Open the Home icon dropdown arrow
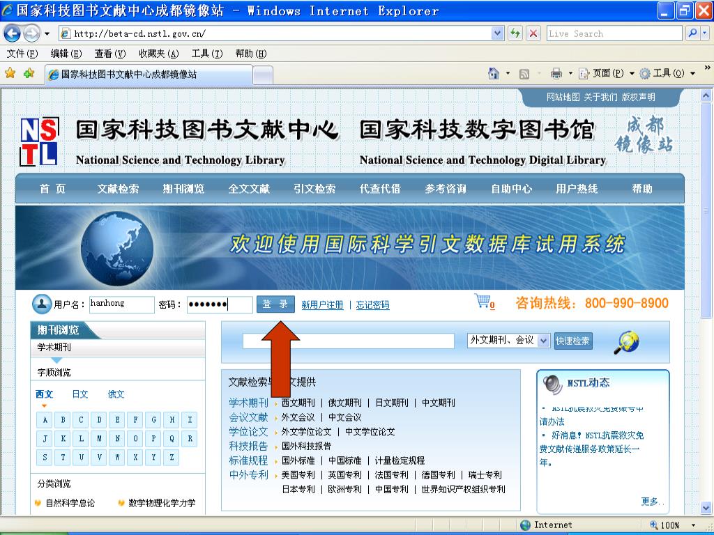Screen dimensions: 714x535 508,73
